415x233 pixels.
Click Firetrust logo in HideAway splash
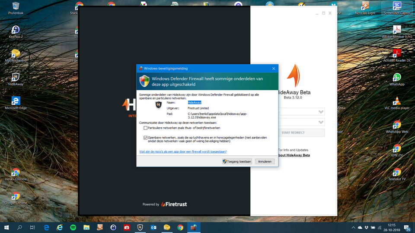[174, 204]
